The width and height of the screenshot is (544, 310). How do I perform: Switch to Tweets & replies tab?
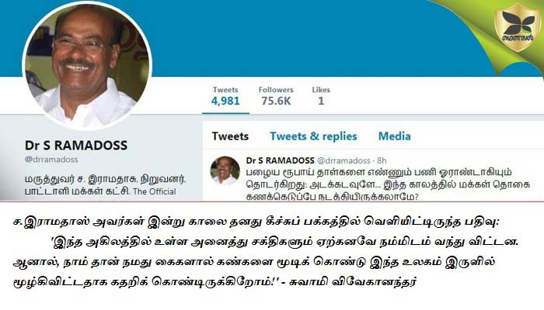pos(313,136)
